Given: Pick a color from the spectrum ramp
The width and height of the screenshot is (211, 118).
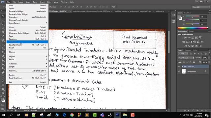Looking at the screenshot, I should tap(193, 28).
